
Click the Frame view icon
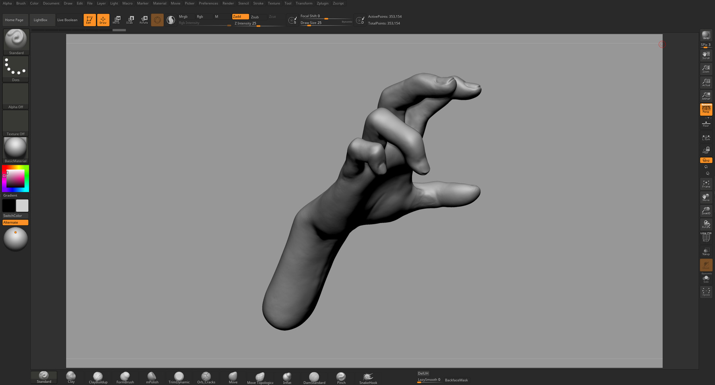(x=706, y=184)
